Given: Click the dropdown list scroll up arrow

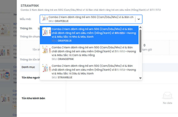Looking at the screenshot, I should coord(140,27).
